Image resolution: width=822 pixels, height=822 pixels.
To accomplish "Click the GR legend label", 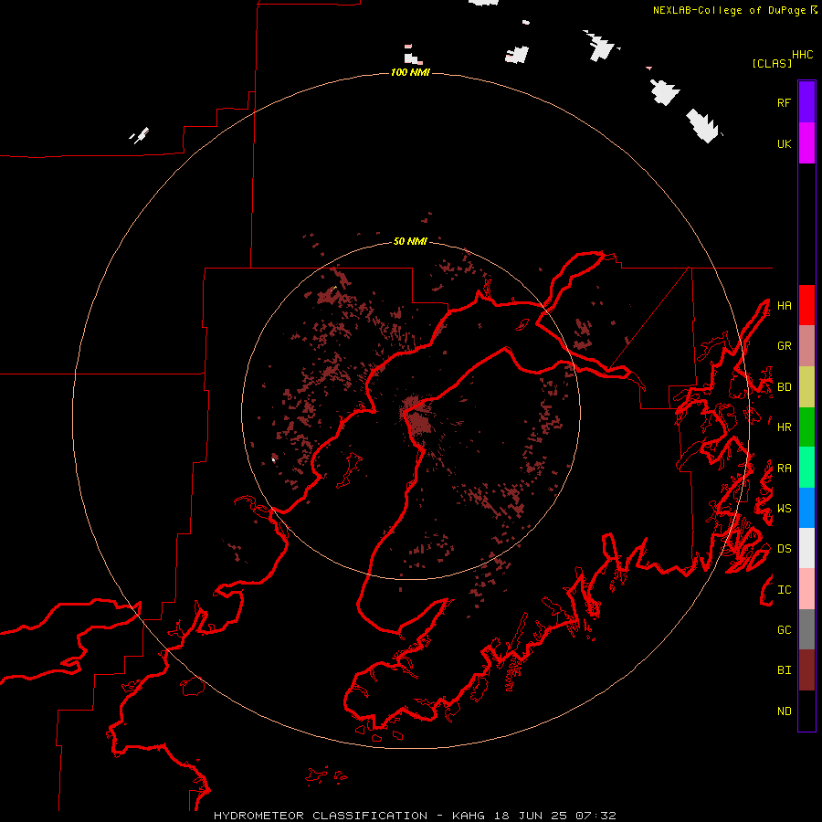I will 785,346.
